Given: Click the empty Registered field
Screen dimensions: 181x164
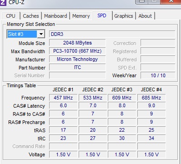Looking at the screenshot, I should point(158,51).
